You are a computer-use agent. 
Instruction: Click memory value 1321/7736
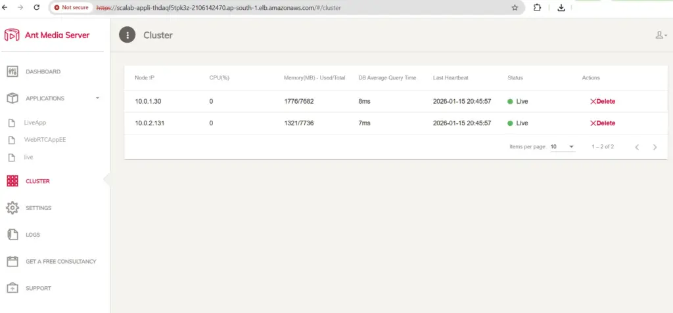(299, 123)
